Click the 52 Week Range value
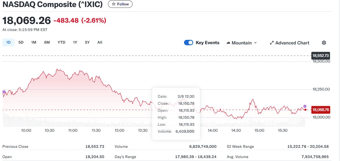340x161 pixels. click(x=308, y=147)
